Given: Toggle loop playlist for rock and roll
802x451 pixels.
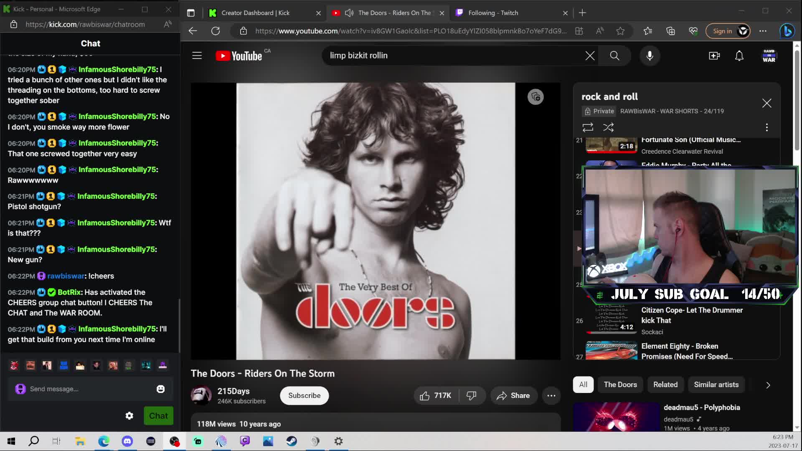Looking at the screenshot, I should tap(588, 127).
